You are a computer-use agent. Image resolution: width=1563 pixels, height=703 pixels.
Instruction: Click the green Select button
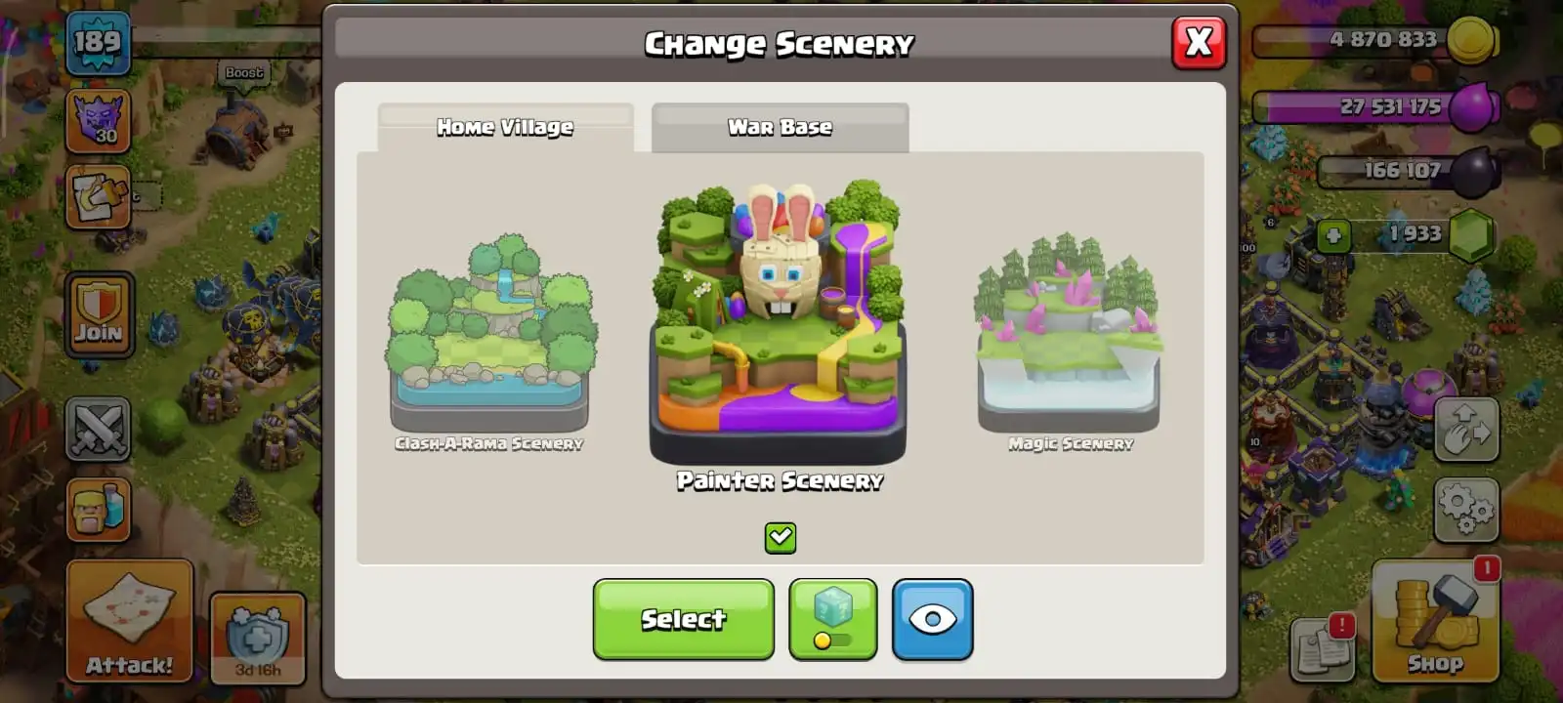coord(683,619)
